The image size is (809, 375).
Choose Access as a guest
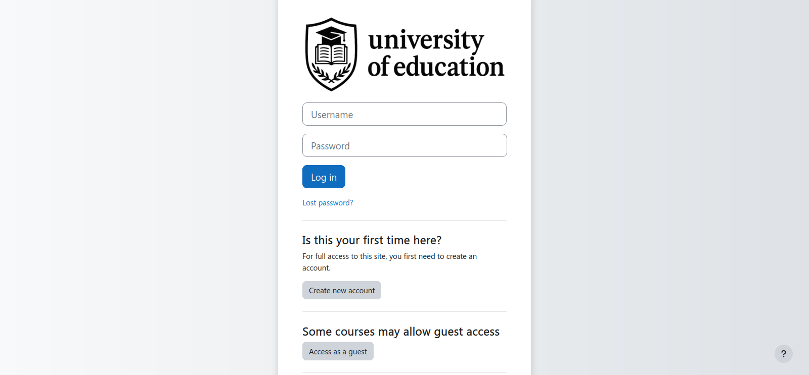point(338,351)
